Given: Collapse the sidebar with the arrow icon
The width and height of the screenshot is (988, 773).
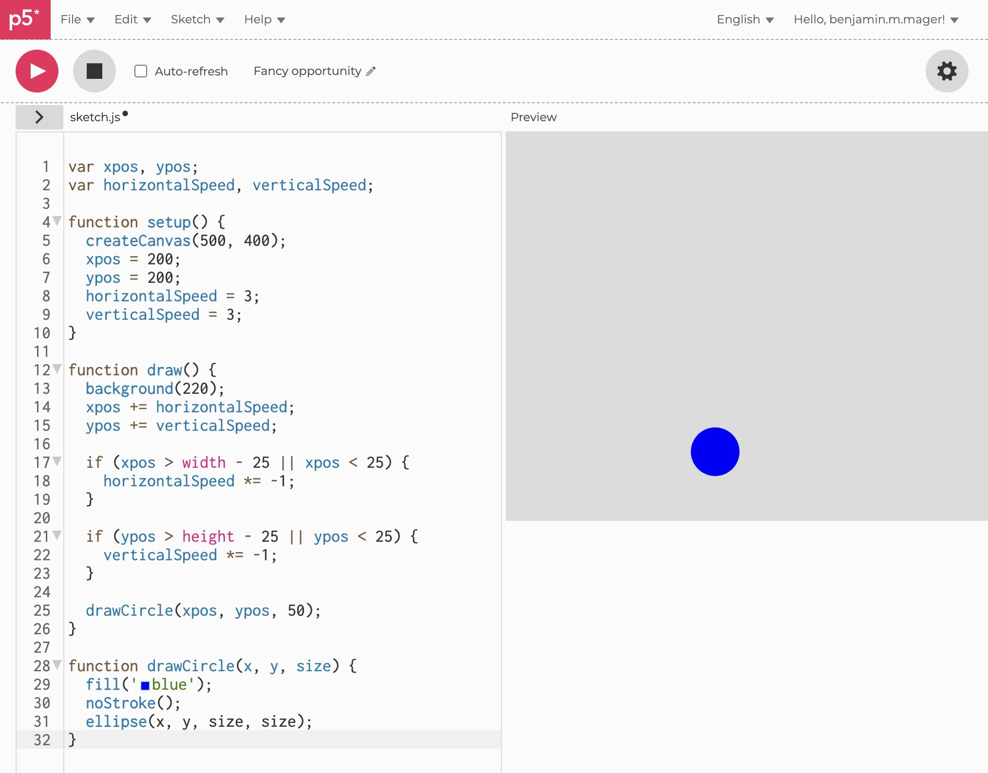Looking at the screenshot, I should (39, 117).
